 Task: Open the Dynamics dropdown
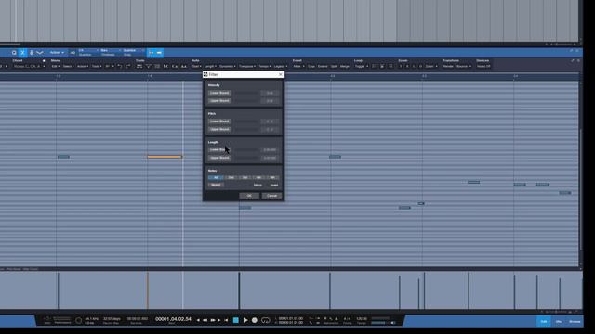click(227, 66)
